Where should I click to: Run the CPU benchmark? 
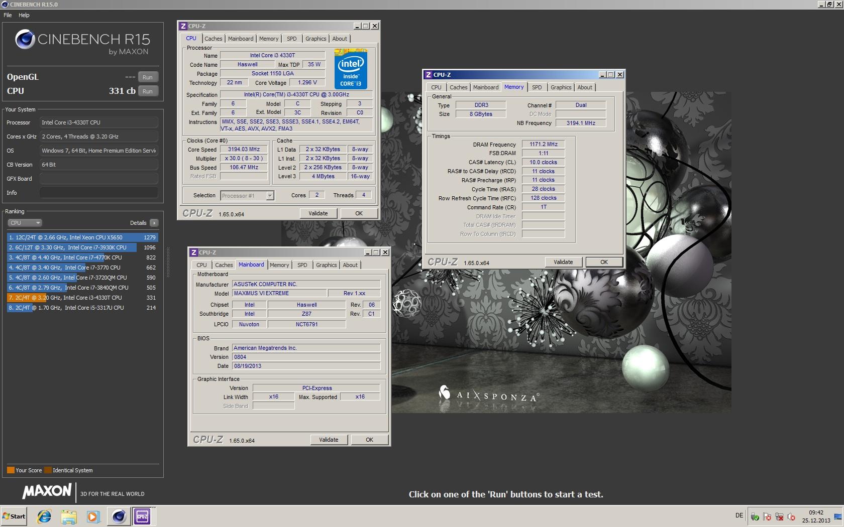coord(148,91)
